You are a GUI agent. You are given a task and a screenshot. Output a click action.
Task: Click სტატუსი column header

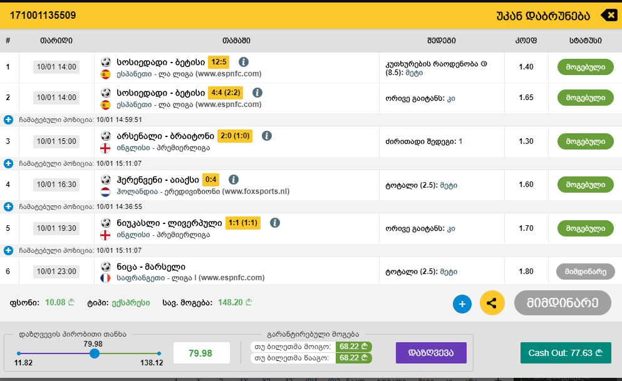(x=586, y=41)
